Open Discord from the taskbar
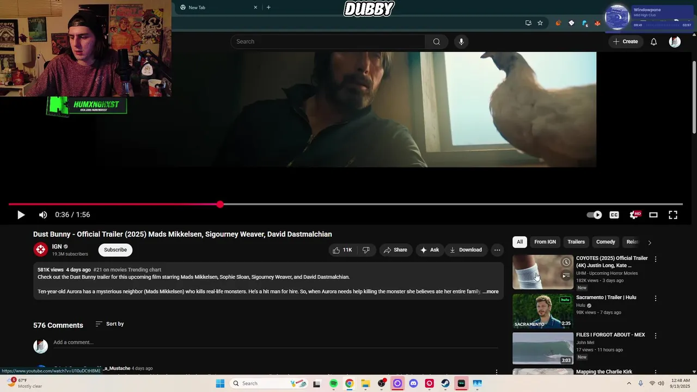This screenshot has height=392, width=697. [413, 383]
